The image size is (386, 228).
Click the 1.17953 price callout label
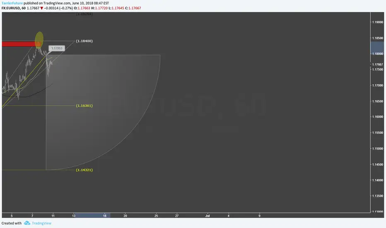57,49
